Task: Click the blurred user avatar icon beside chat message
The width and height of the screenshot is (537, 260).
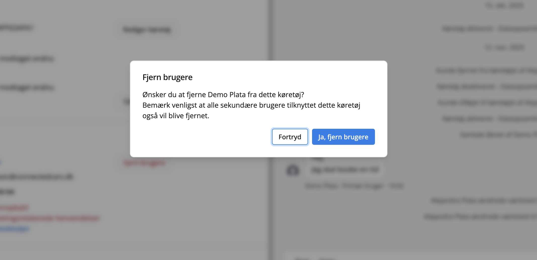Action: pyautogui.click(x=293, y=170)
